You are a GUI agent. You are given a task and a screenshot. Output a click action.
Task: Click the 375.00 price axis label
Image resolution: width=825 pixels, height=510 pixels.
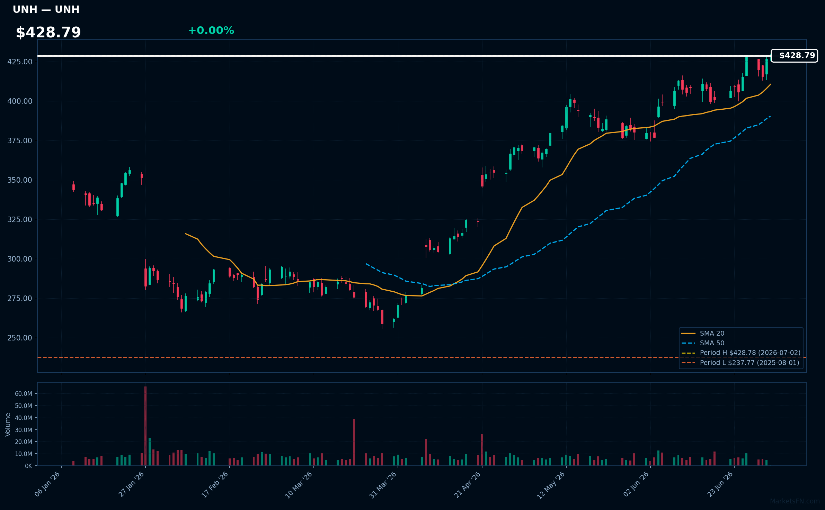[x=20, y=140]
